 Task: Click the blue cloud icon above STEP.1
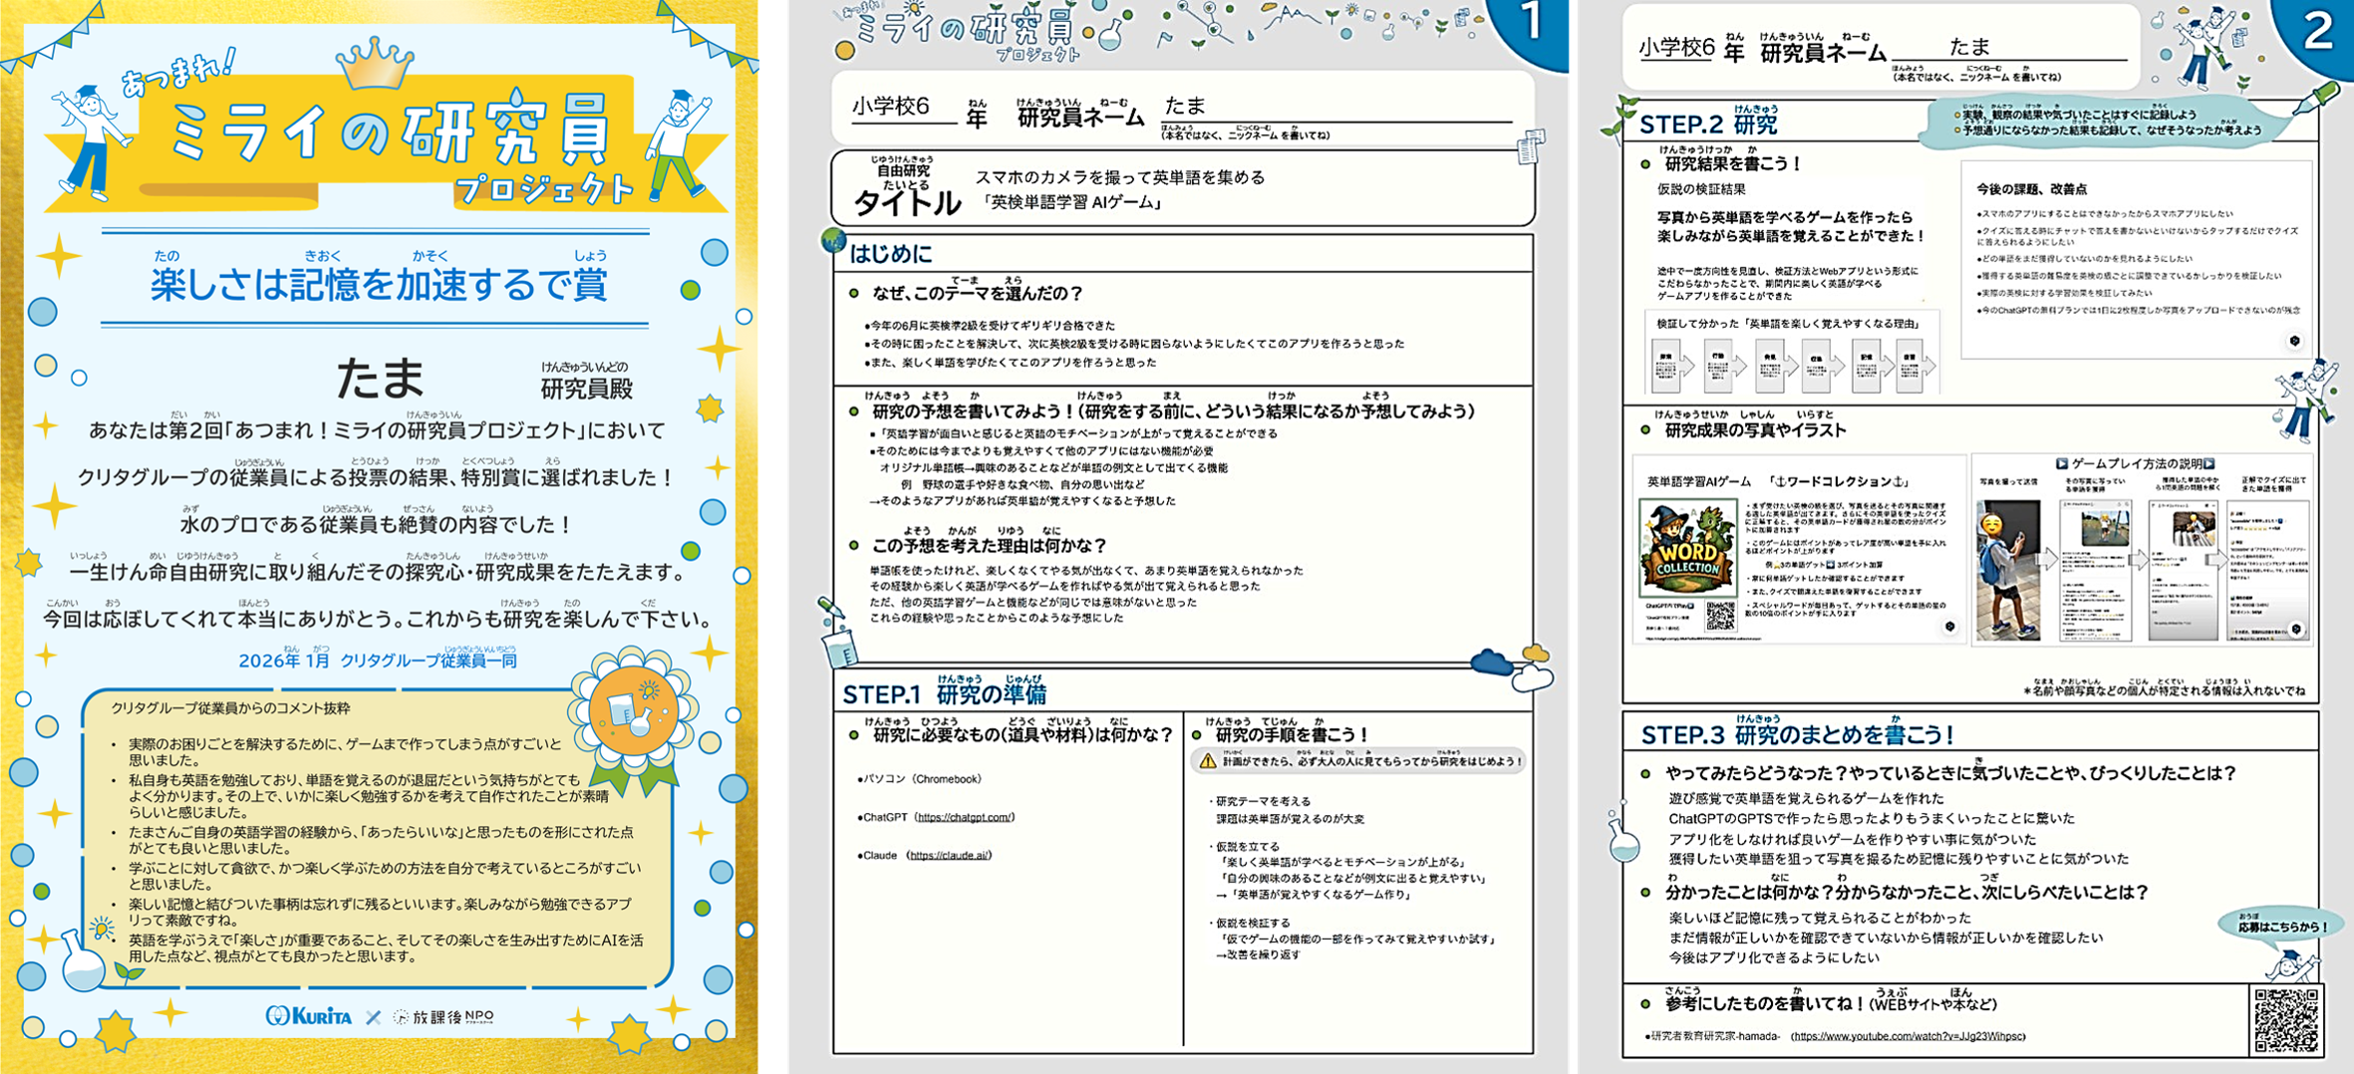[1492, 664]
